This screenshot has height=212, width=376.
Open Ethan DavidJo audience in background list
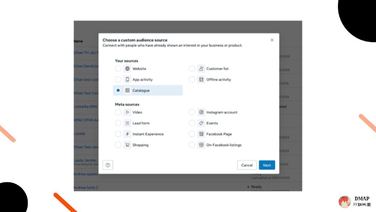tap(86, 66)
